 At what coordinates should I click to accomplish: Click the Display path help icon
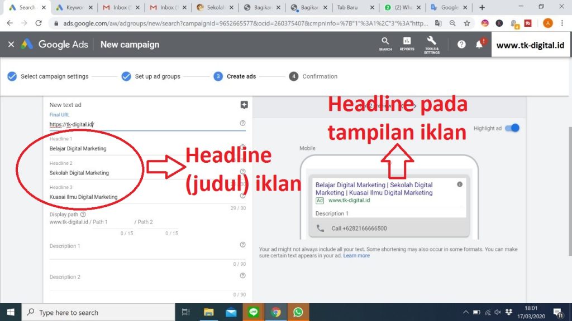[83, 214]
